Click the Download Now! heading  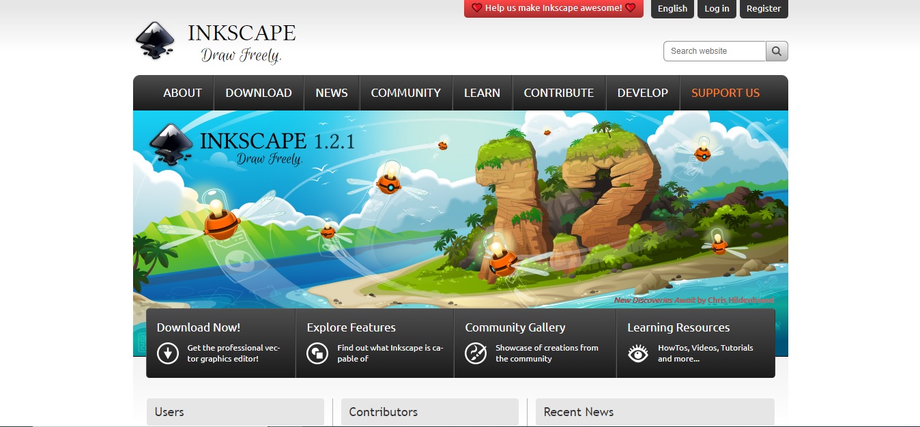point(199,327)
